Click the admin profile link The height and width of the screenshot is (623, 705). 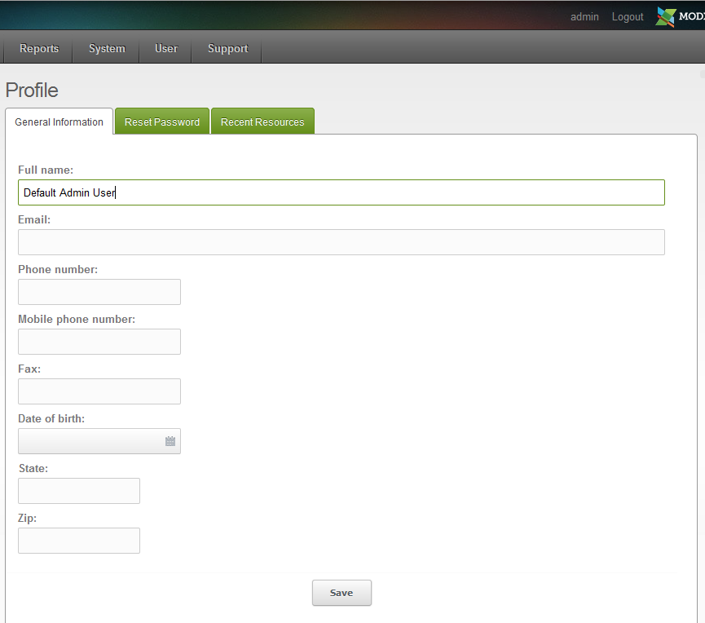coord(584,17)
